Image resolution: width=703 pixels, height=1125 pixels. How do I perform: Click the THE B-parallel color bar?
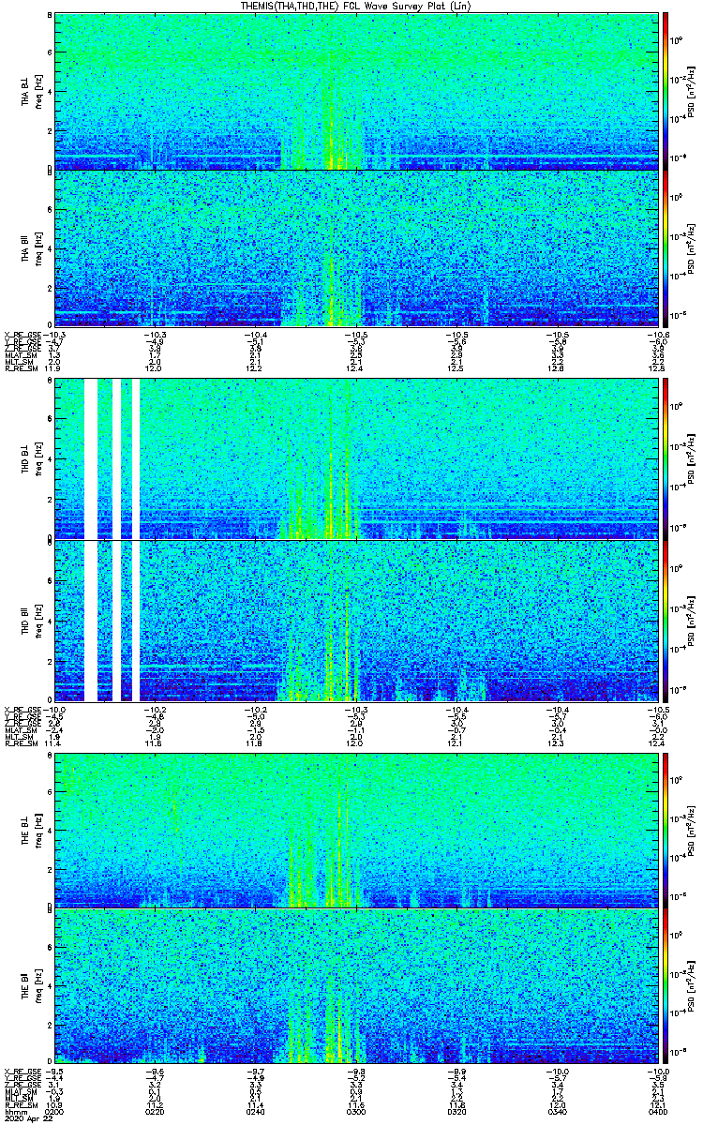click(x=666, y=986)
